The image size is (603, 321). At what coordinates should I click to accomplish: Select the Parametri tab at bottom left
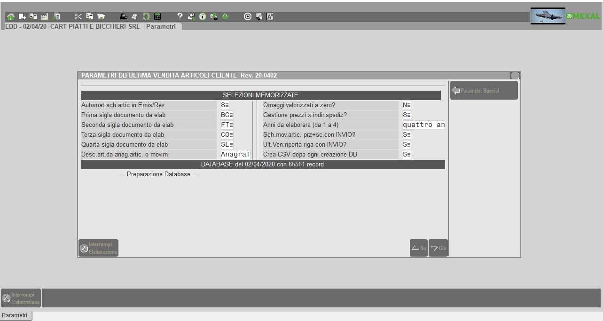[16, 315]
